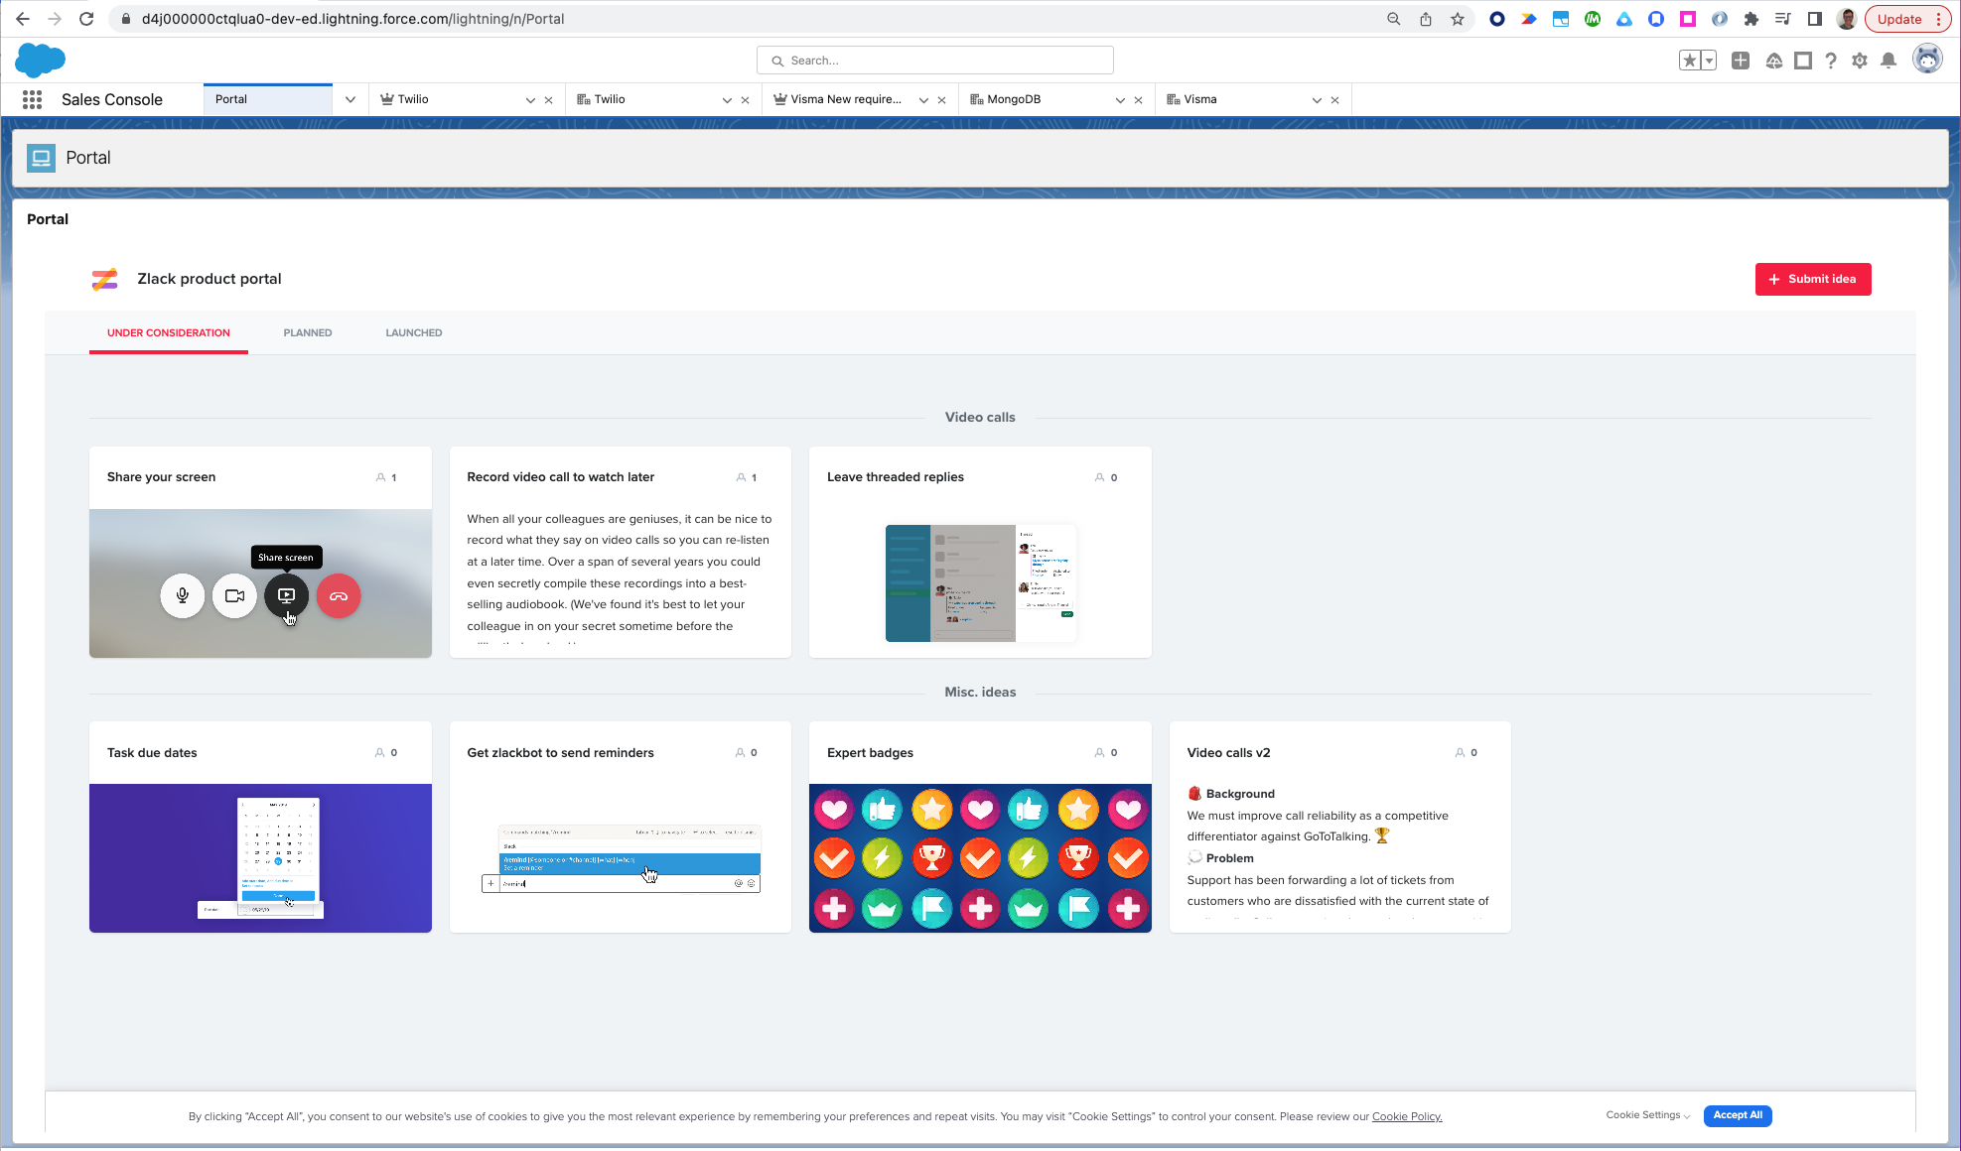This screenshot has height=1151, width=1961.
Task: Open options chevron on Visma tab
Action: coord(1317,100)
